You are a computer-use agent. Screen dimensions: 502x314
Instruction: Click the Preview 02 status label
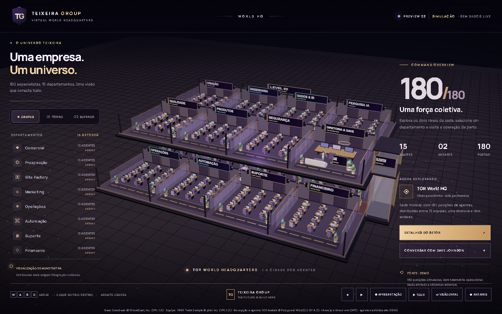[x=414, y=16]
